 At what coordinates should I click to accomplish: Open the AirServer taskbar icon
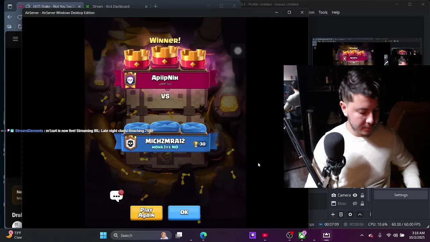(x=327, y=235)
